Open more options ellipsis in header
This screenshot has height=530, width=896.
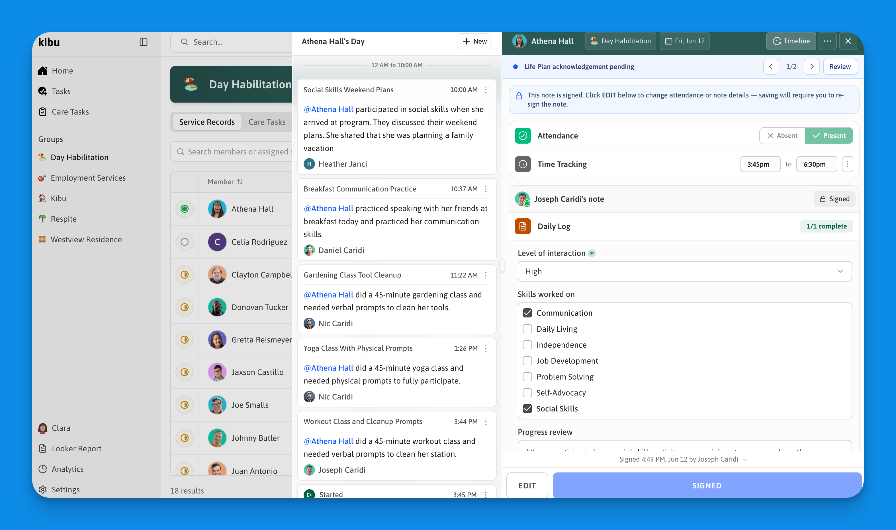pyautogui.click(x=827, y=41)
